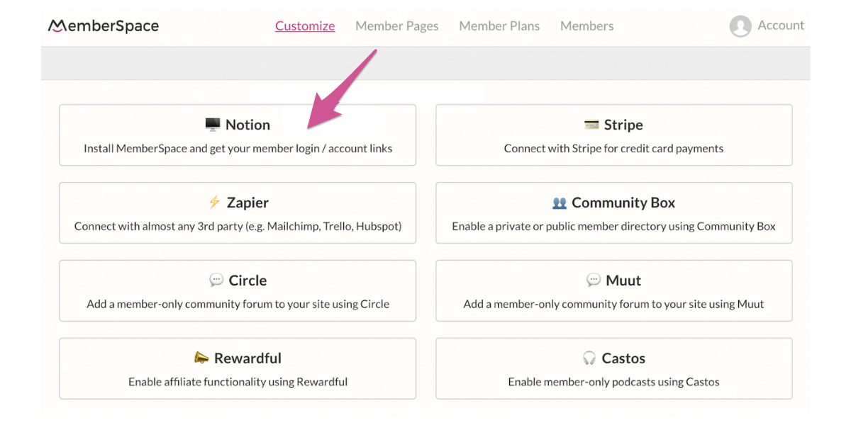
Task: Click text "Install MemberSpace and get your member login / account links"
Action: 238,149
